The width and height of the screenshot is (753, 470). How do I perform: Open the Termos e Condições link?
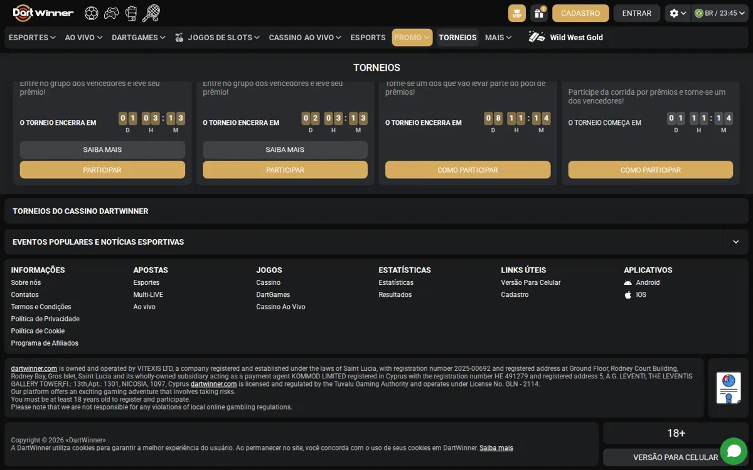point(41,307)
